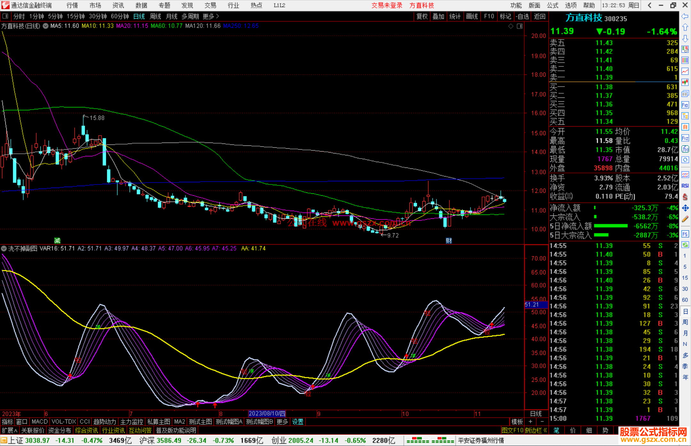Switch to the 周线 weekly period tab

tap(155, 16)
